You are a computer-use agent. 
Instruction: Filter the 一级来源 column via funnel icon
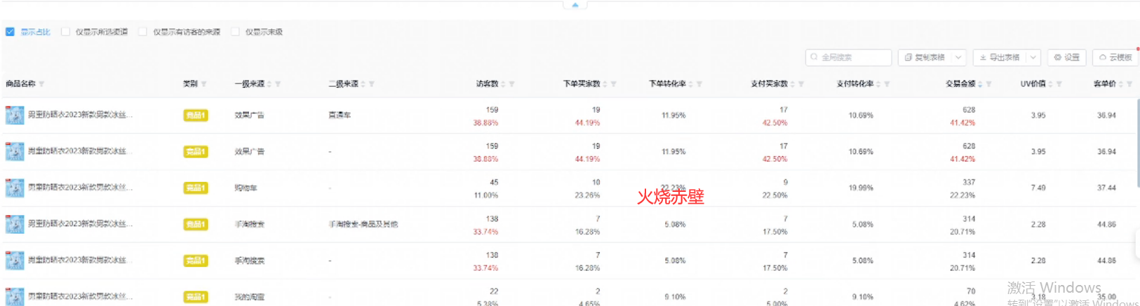pyautogui.click(x=278, y=84)
